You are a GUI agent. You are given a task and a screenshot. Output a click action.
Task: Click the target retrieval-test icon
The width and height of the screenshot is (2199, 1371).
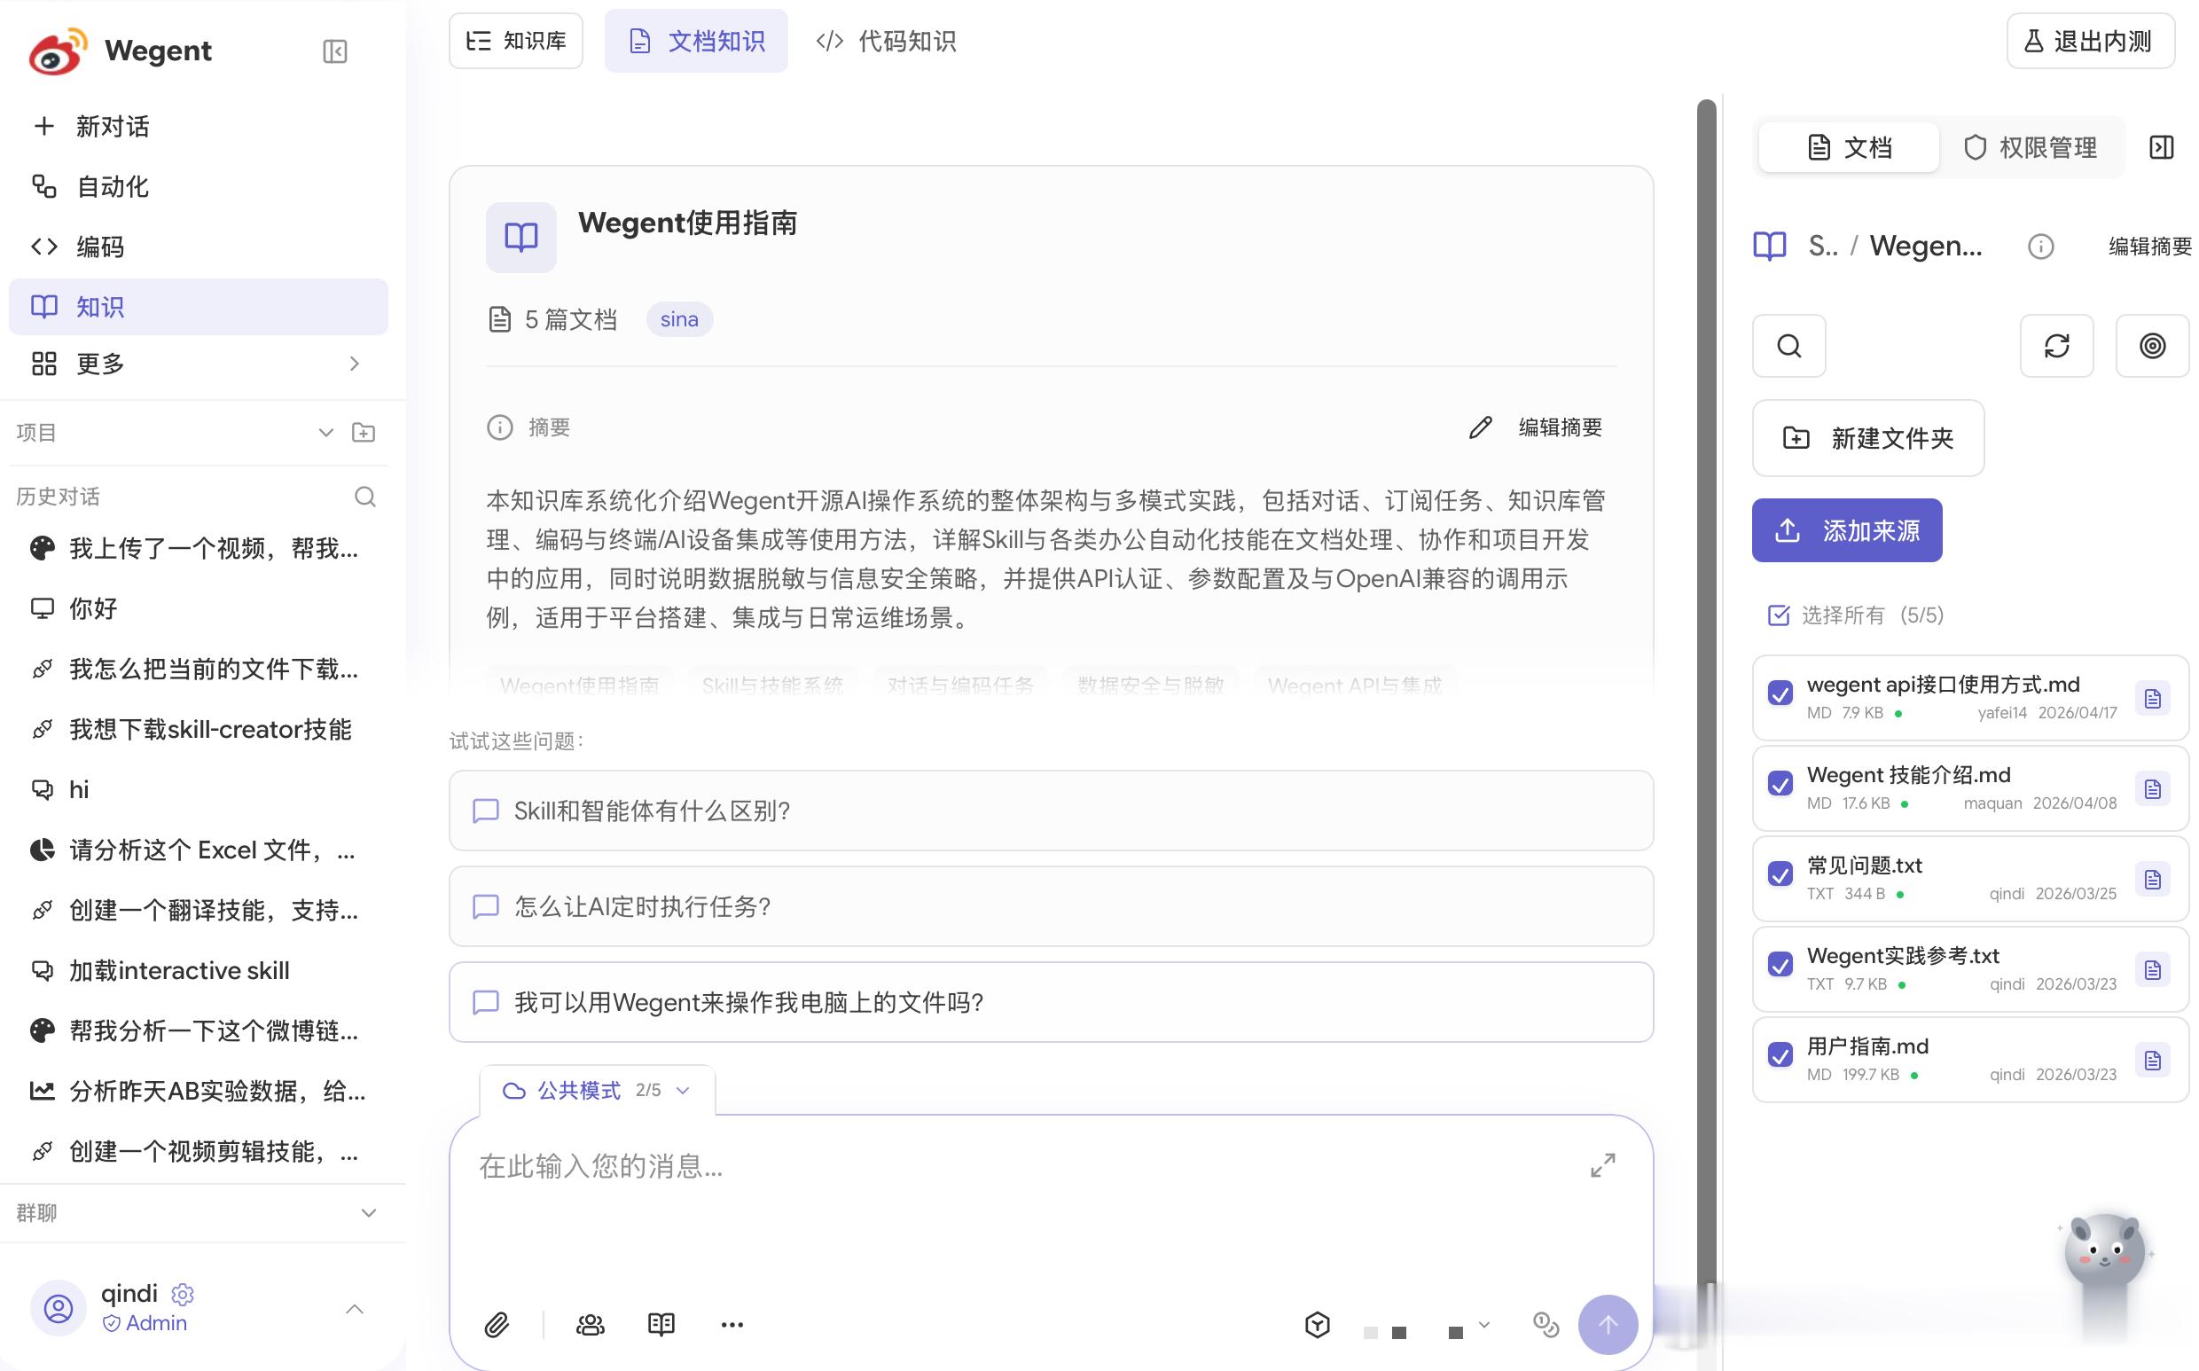(x=2152, y=346)
